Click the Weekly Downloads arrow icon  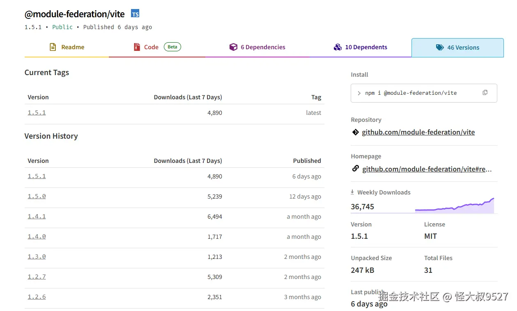click(x=352, y=192)
